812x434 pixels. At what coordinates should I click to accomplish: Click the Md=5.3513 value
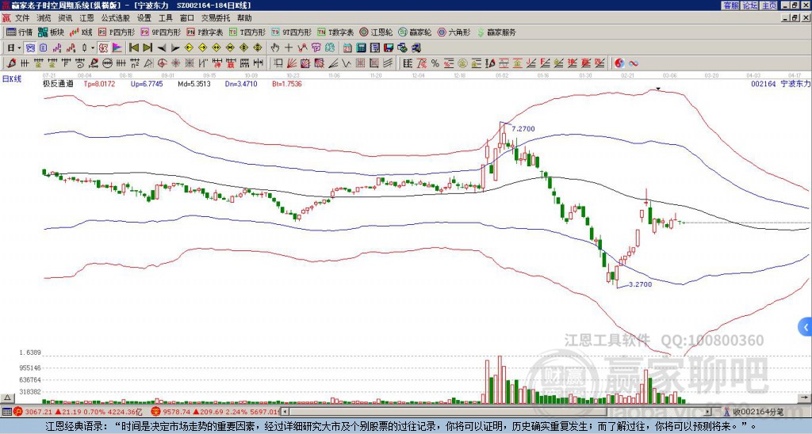194,83
